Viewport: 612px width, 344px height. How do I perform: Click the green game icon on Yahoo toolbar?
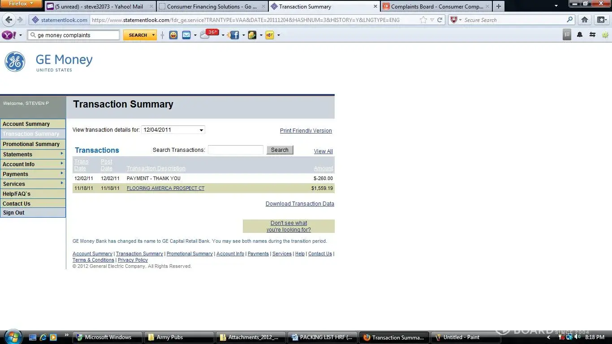click(252, 35)
